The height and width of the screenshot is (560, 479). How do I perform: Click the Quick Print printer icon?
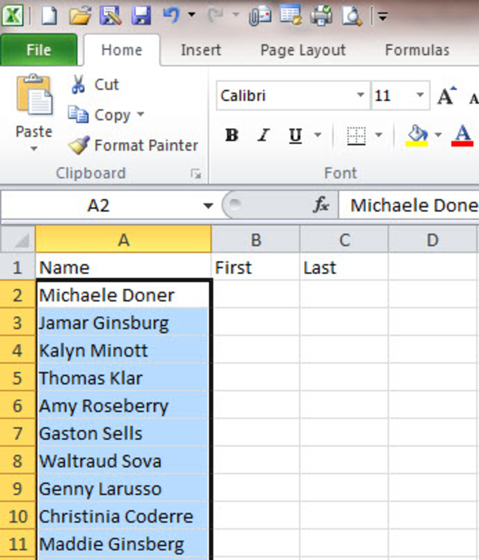(321, 16)
